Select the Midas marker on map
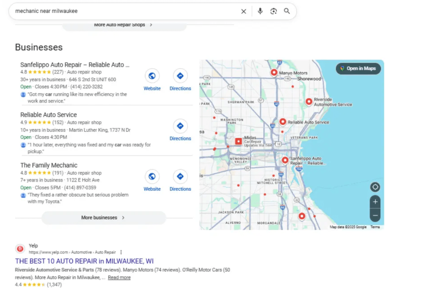Screen dimensions: 431x299 [238, 141]
